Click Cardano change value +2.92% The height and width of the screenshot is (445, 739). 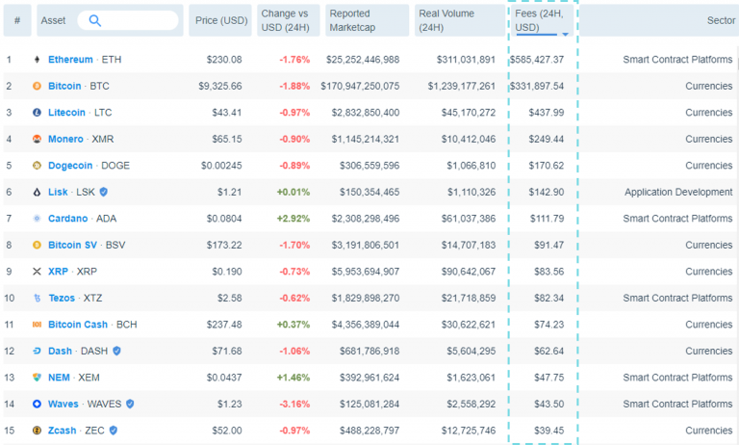(x=293, y=219)
